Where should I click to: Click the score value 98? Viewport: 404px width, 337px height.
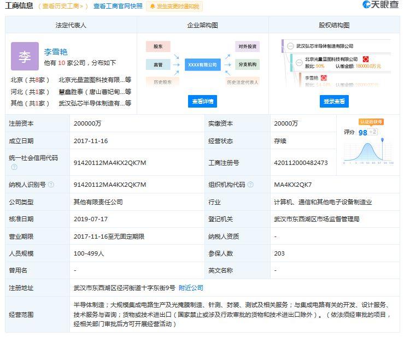362,133
